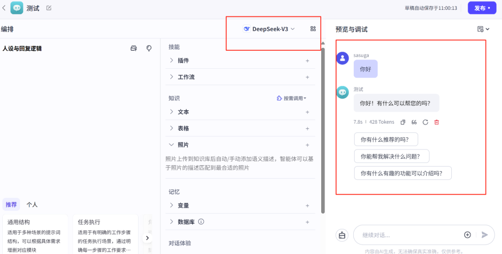Edit the bot name with pencil icon
This screenshot has width=502, height=254.
tap(49, 8)
